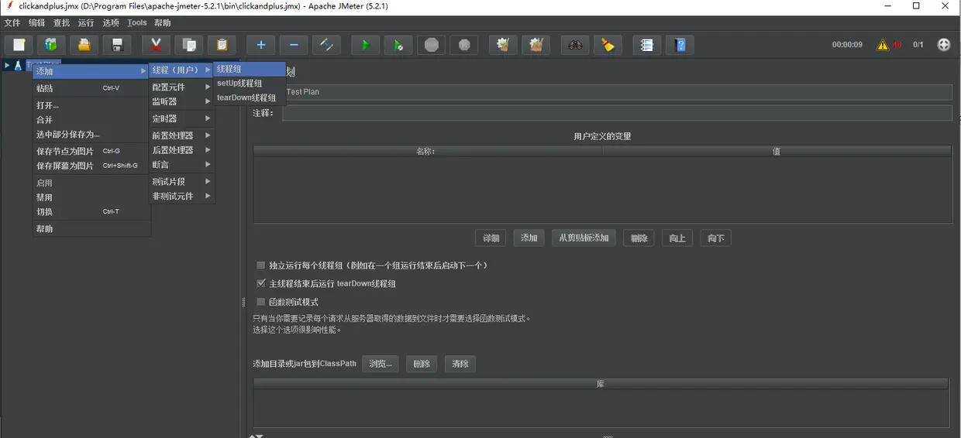The width and height of the screenshot is (961, 438).
Task: Expand the 测试片段 submenu
Action: pyautogui.click(x=181, y=181)
